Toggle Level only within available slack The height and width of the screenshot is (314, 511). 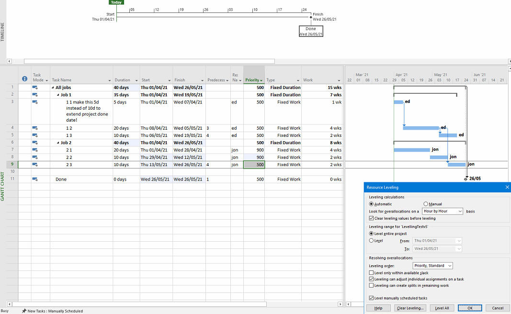(x=371, y=273)
